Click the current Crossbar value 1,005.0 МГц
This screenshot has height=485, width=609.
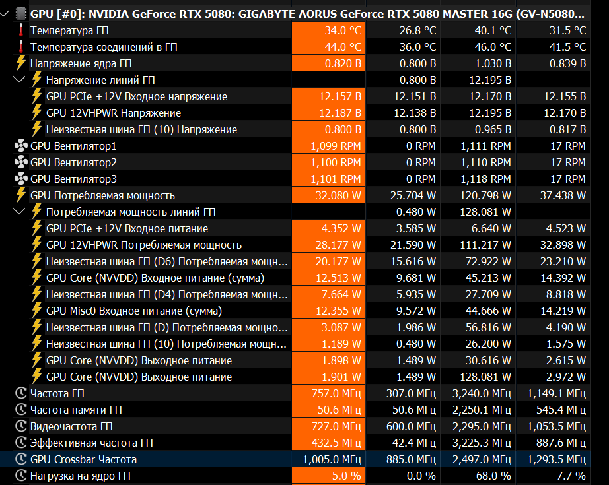click(332, 459)
